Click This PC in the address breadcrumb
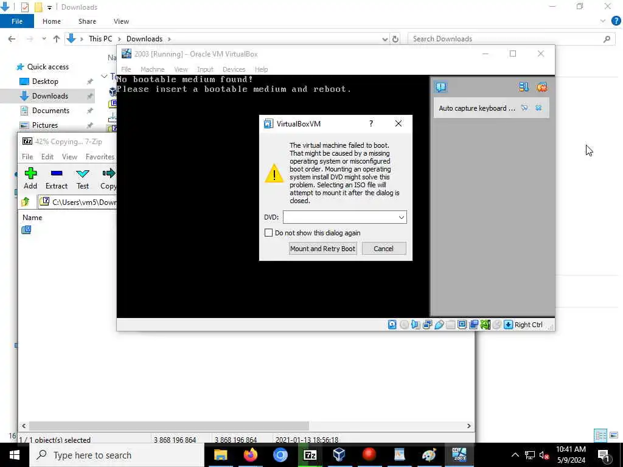The width and height of the screenshot is (623, 467). (100, 39)
